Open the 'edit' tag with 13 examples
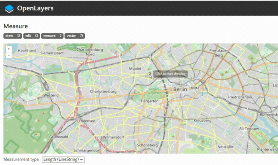Screen dimensions: 278x165 32,36
